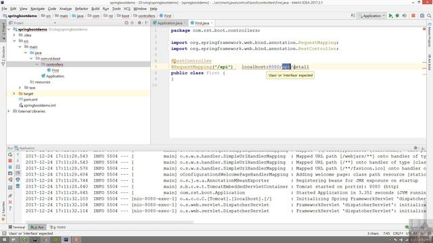
Task: Stop process red square in Run panel
Action: point(10,161)
